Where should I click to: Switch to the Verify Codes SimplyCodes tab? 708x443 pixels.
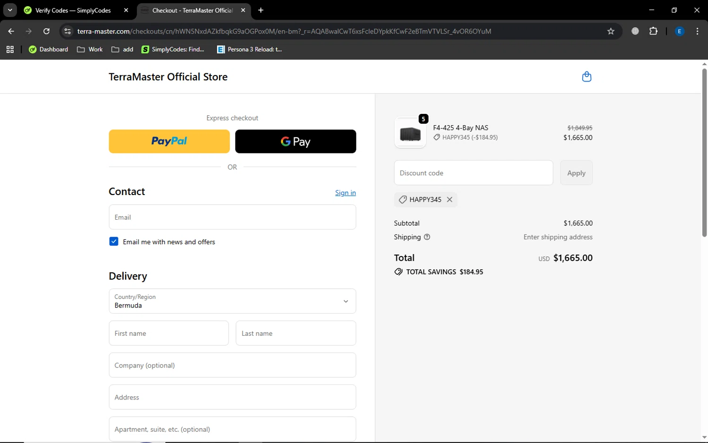pyautogui.click(x=73, y=10)
